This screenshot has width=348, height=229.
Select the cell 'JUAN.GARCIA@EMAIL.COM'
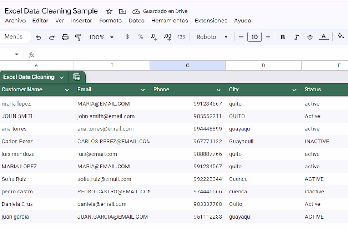point(112,217)
